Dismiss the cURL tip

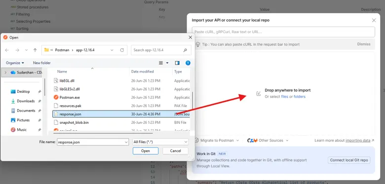tap(364, 44)
